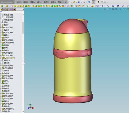The image size is (129, 113).
Task: Click the Print icon
Action: [84, 2]
